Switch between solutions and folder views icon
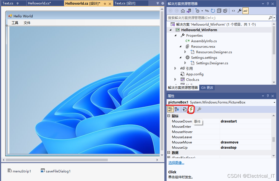 click(189, 11)
